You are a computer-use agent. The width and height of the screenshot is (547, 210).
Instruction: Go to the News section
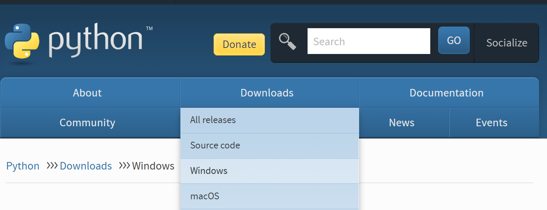[404, 123]
